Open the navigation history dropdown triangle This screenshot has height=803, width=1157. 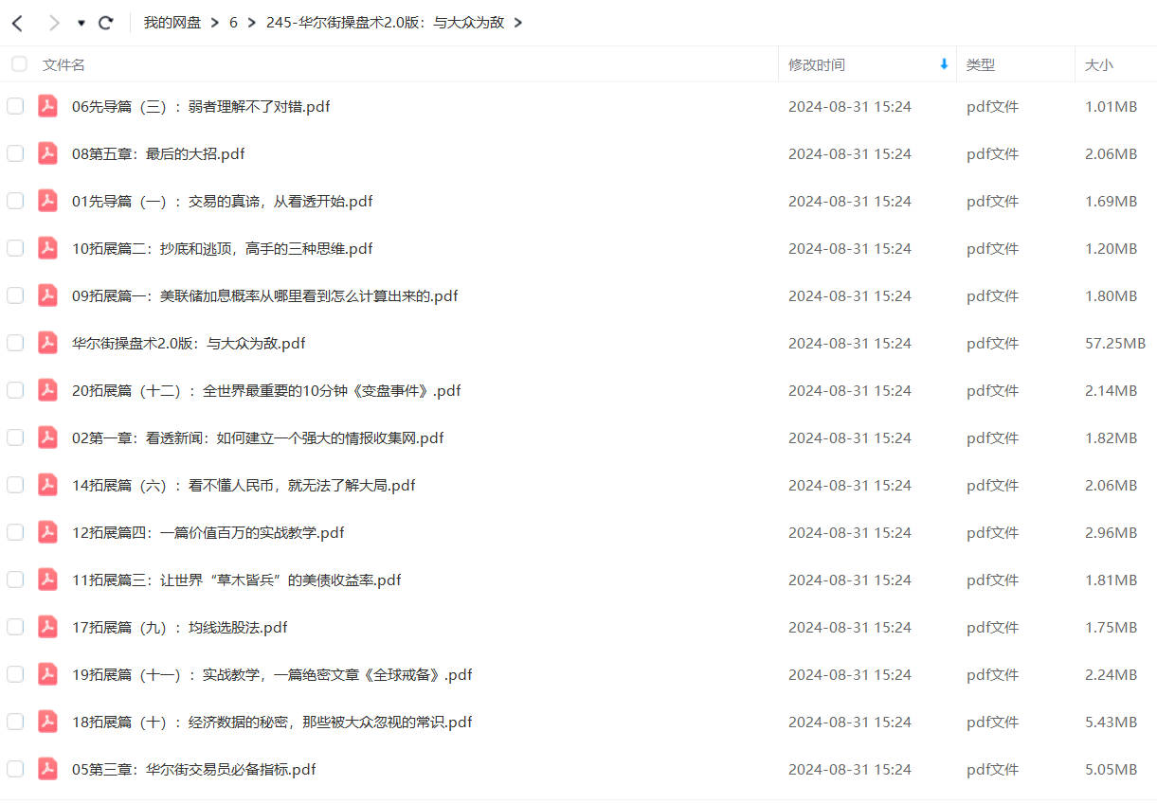click(x=81, y=23)
